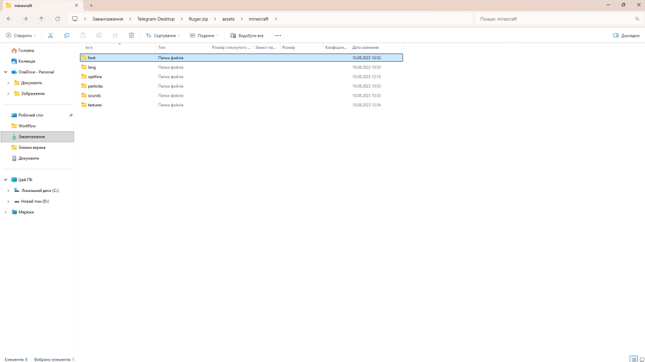Expand the OneDrive Документи folder

[x=8, y=83]
